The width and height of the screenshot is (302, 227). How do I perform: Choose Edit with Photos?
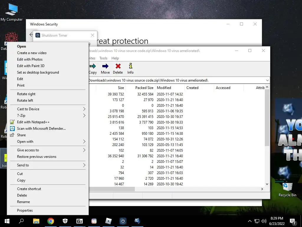tap(48, 59)
